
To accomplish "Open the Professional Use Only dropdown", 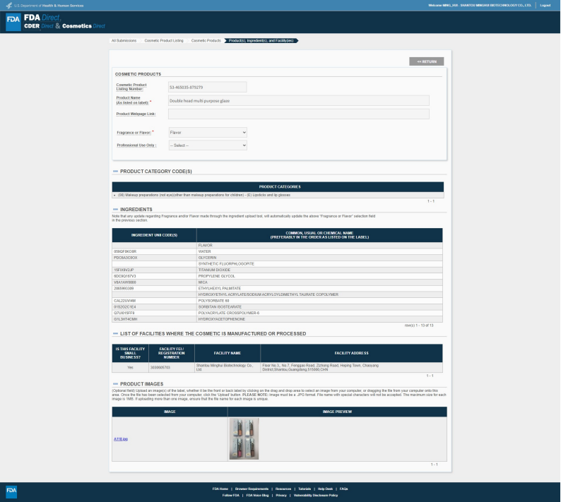I will (208, 145).
